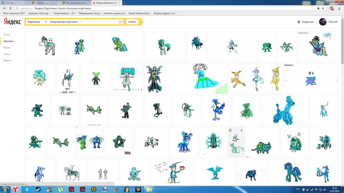Select Поиск in the left sidebar
The width and height of the screenshot is (344, 193).
tap(7, 35)
